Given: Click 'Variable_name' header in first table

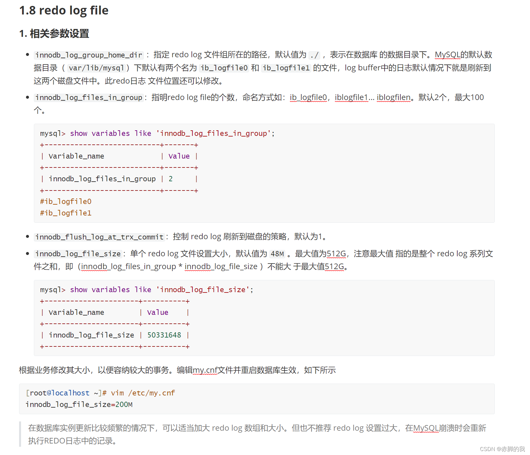Looking at the screenshot, I should point(76,156).
